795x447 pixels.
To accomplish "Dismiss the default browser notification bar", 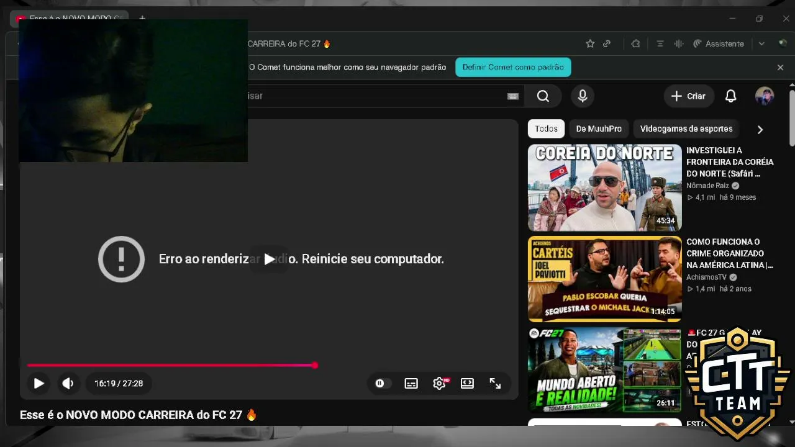I will 781,67.
